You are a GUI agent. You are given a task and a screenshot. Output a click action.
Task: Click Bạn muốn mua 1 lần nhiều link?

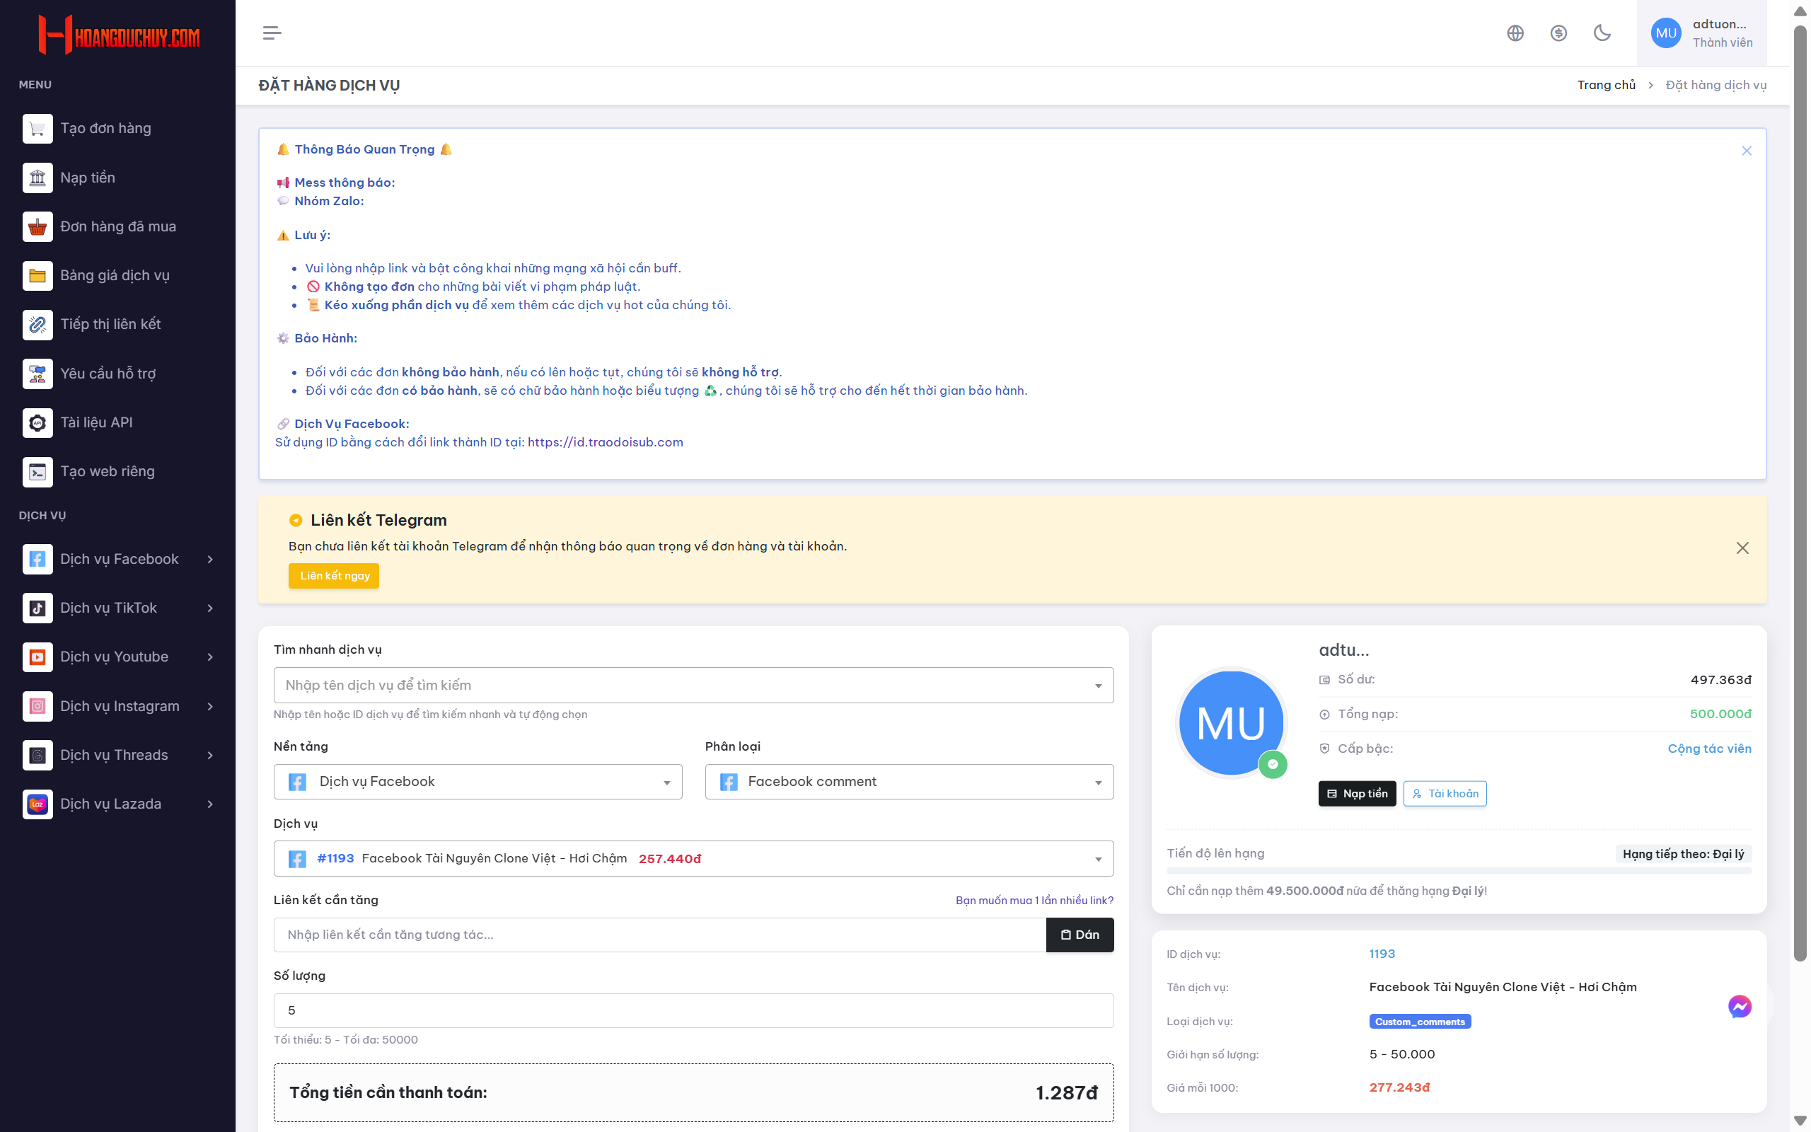point(1034,900)
